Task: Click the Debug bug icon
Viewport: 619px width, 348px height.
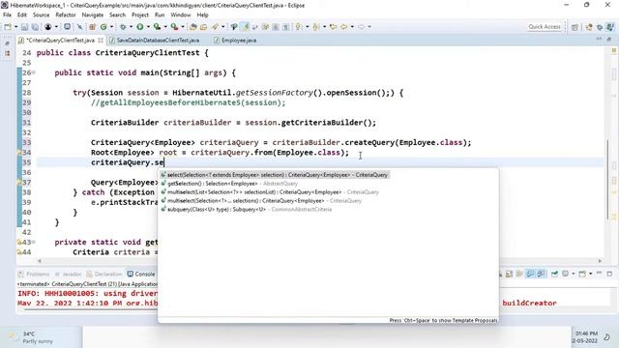Action: tap(123, 27)
